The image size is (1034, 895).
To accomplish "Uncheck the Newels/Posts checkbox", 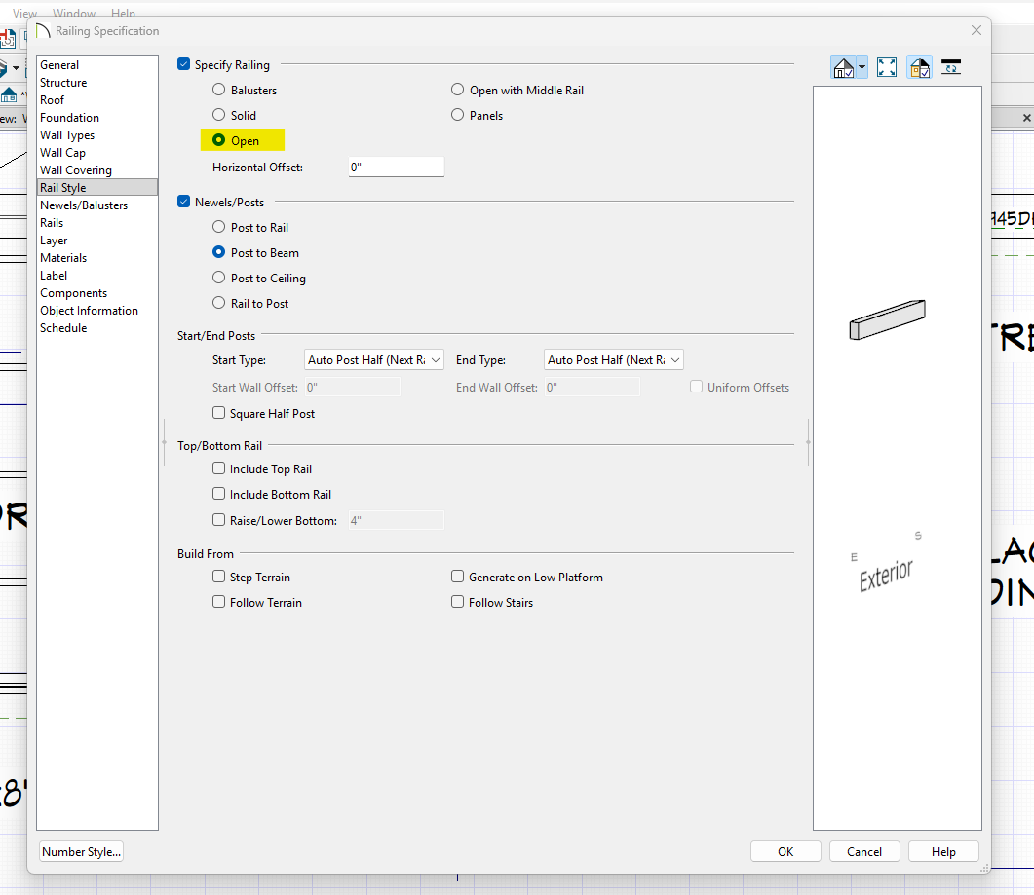I will point(184,203).
